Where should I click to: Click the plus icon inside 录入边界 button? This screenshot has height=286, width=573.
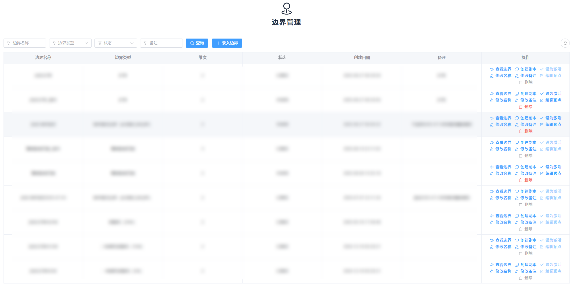coord(218,43)
